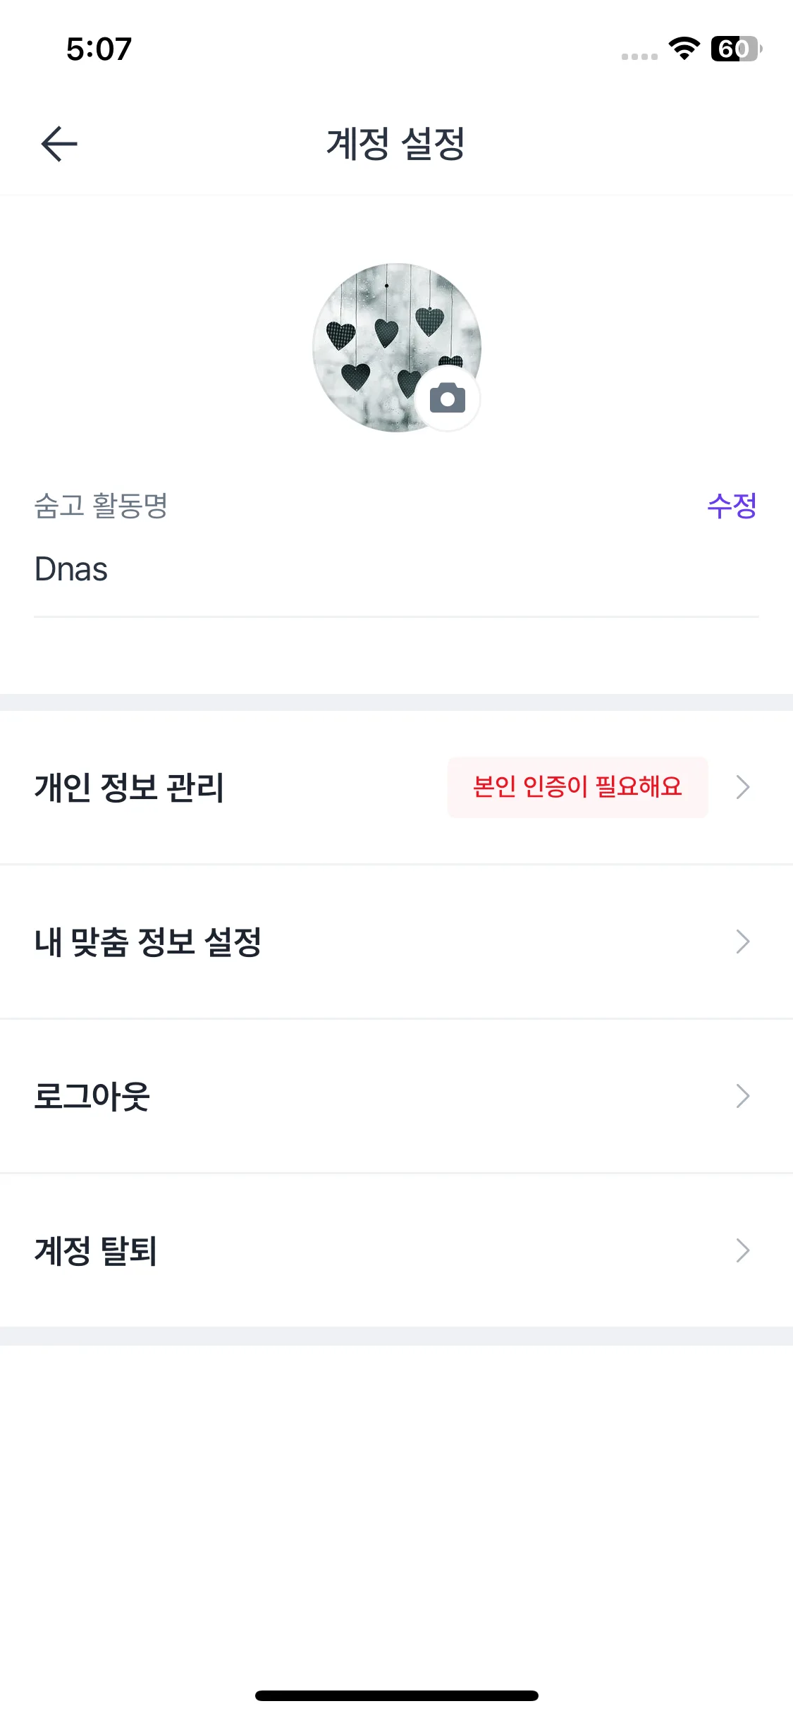The image size is (793, 1718).
Task: Tap the 본인 인증이 필요해요 badge
Action: (577, 787)
